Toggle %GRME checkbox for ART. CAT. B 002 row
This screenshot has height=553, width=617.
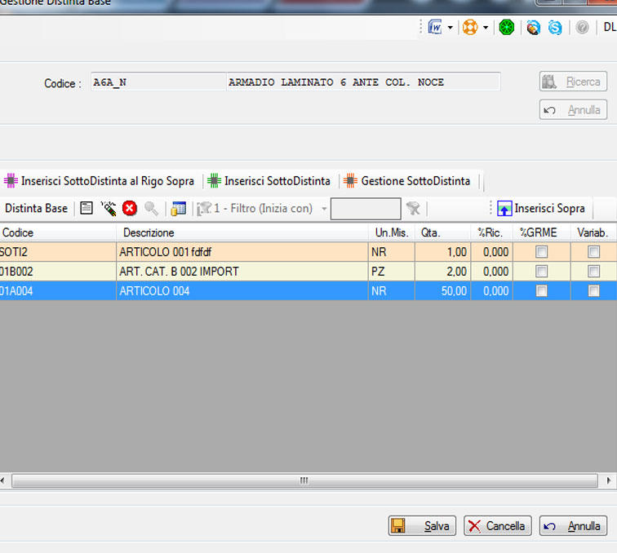tap(541, 271)
